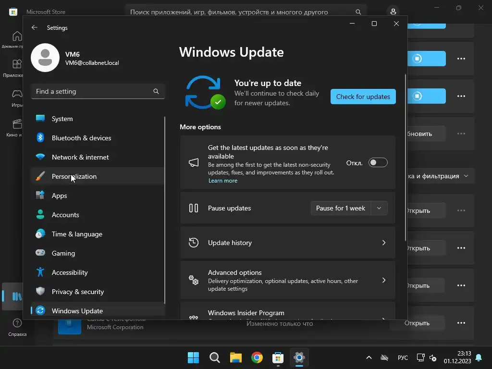
Task: Open taskbar Search
Action: (x=215, y=357)
